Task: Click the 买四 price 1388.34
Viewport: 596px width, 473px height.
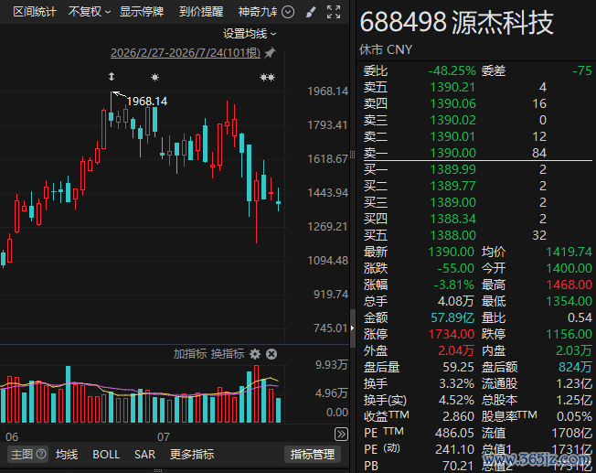Action: (452, 219)
